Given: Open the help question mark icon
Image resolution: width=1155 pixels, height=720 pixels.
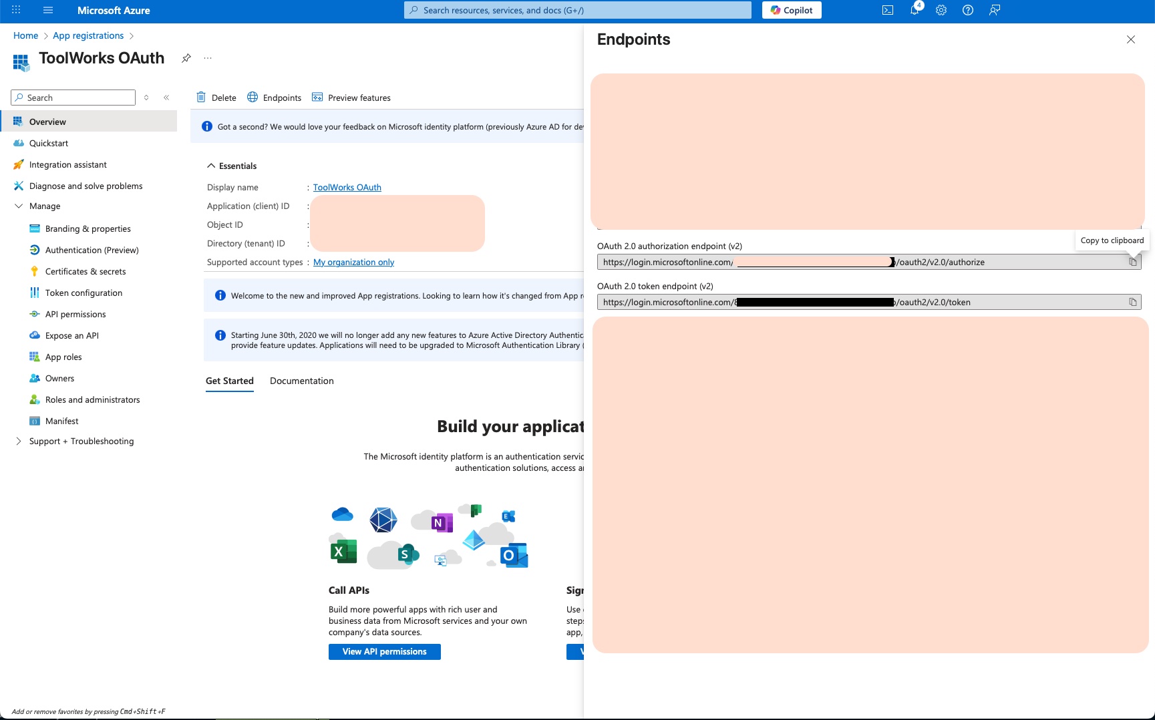Looking at the screenshot, I should tap(967, 10).
